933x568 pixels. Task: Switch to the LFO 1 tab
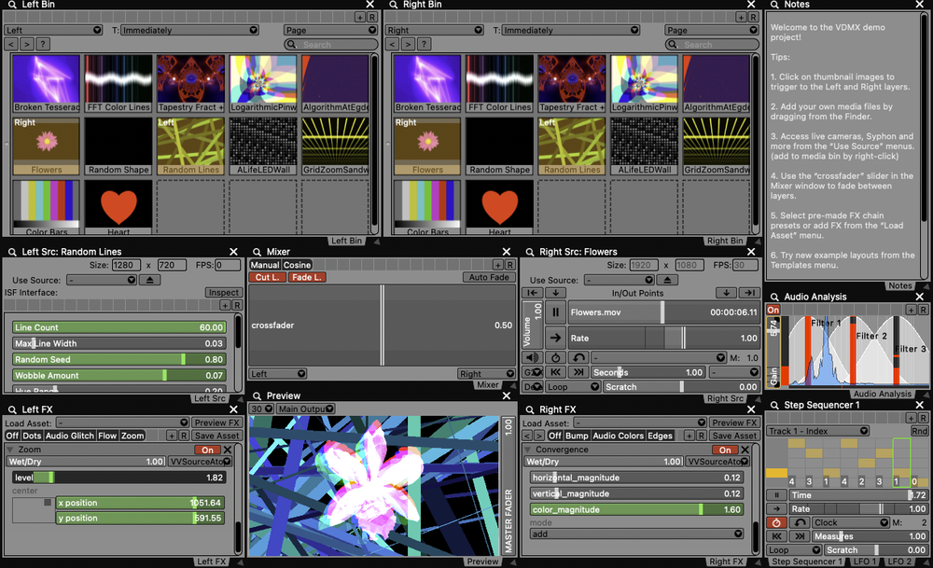[864, 561]
